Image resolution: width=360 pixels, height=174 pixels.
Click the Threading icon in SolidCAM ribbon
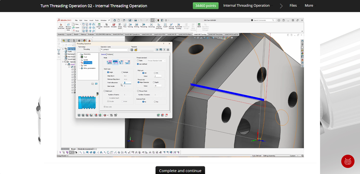pyautogui.click(x=144, y=25)
